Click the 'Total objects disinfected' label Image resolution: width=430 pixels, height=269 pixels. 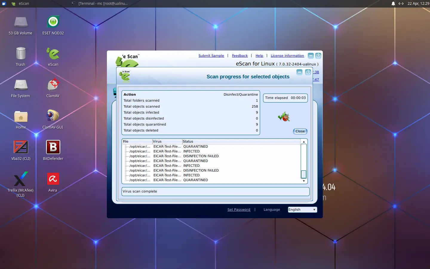144,118
